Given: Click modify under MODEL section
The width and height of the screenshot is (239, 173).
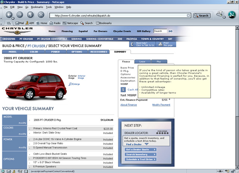Looking at the screenshot, I should (x=22, y=123).
